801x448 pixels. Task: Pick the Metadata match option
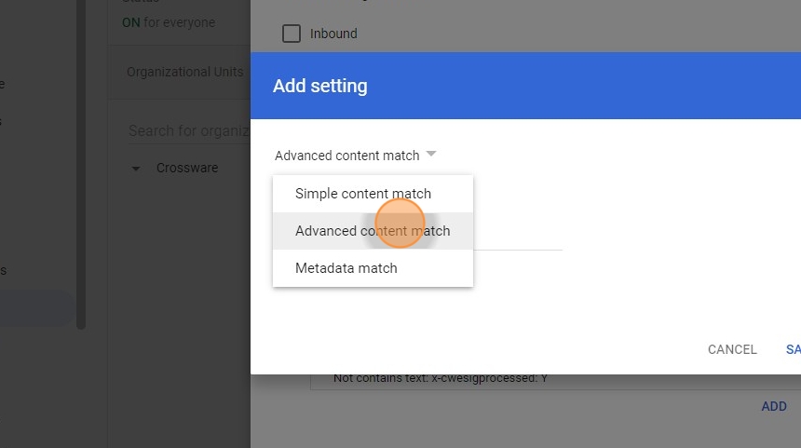tap(346, 268)
